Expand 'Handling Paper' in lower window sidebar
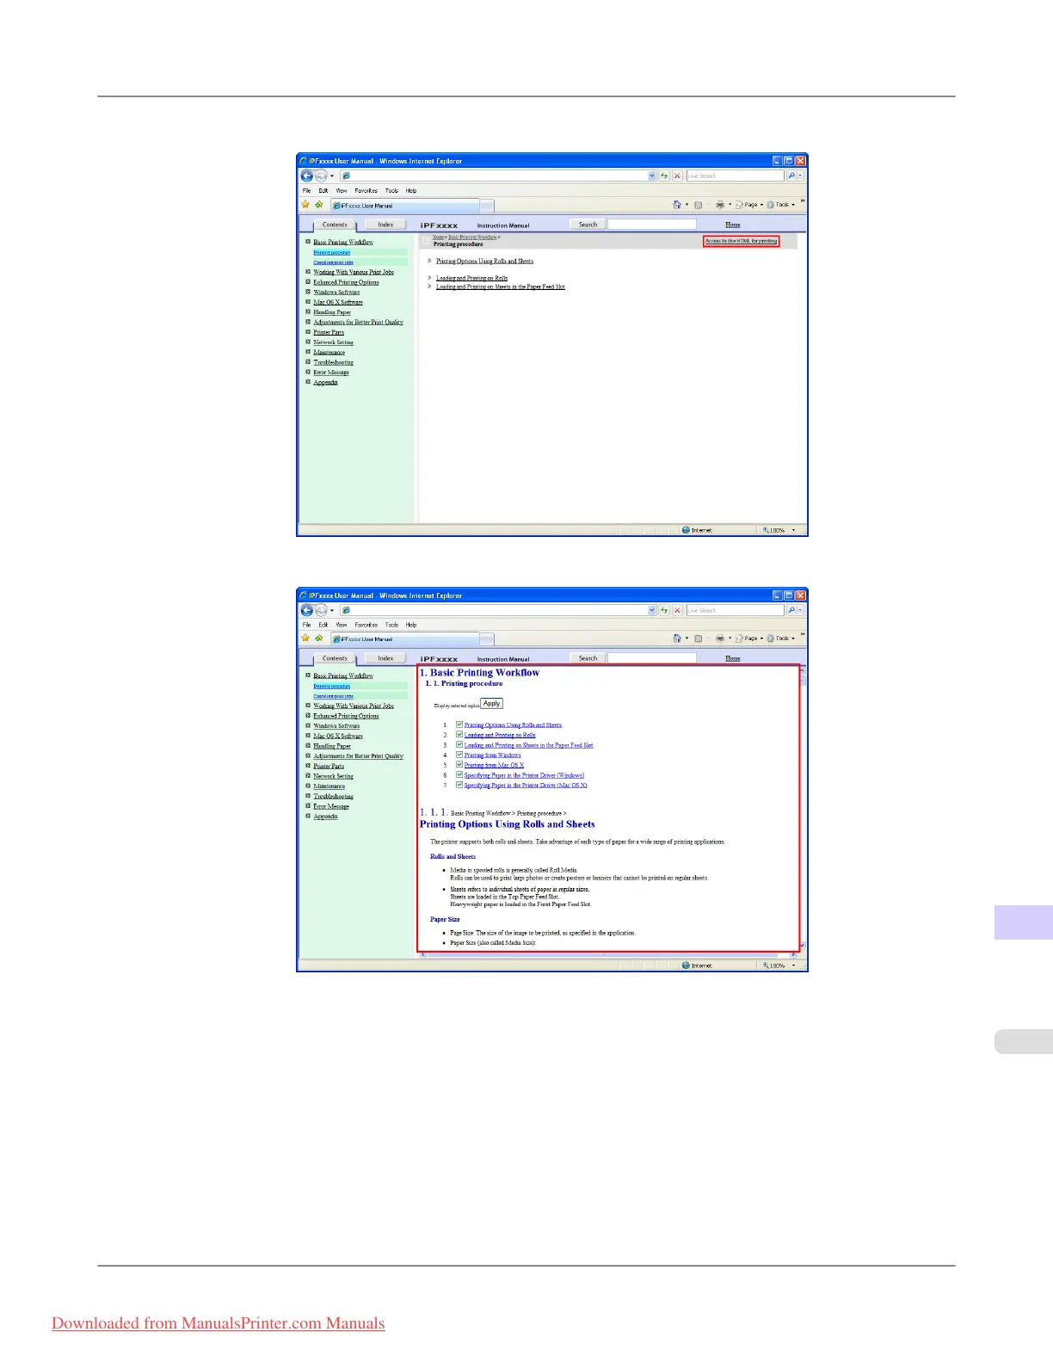This screenshot has width=1053, height=1363. coord(308,746)
